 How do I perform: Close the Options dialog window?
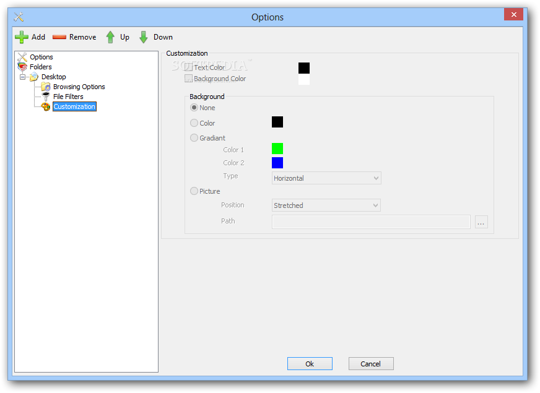click(513, 14)
